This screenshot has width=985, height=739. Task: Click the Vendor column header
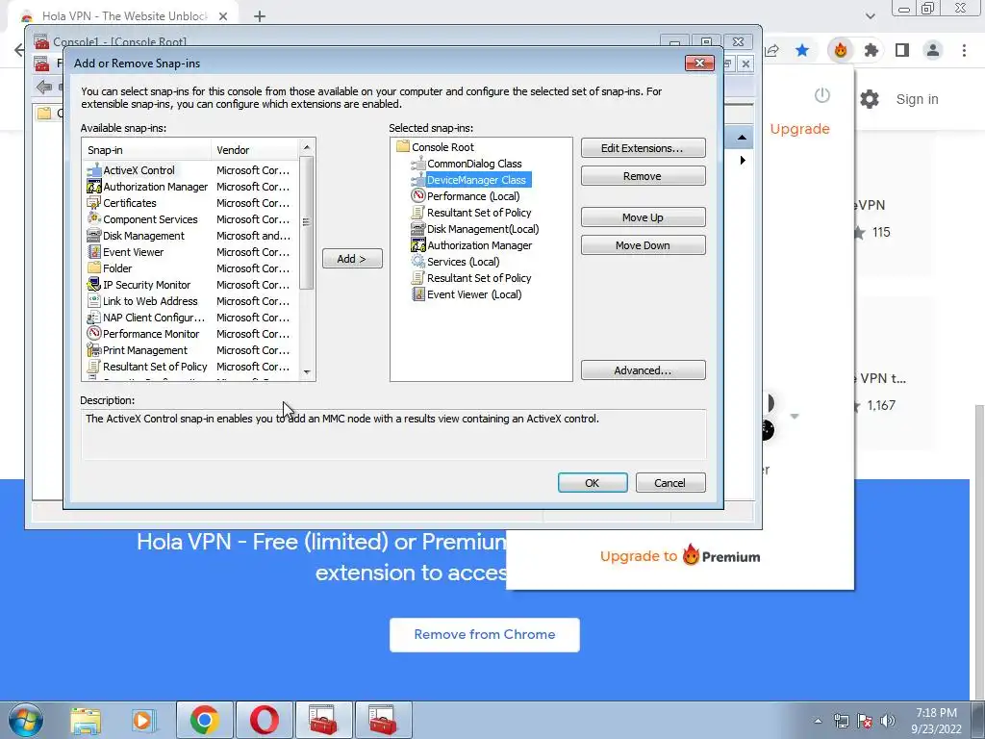pos(255,149)
